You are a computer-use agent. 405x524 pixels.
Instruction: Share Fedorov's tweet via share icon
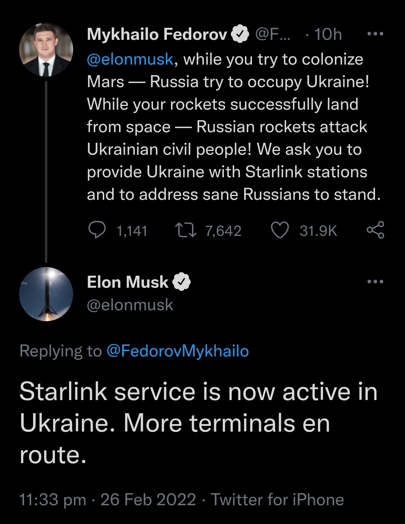click(375, 230)
